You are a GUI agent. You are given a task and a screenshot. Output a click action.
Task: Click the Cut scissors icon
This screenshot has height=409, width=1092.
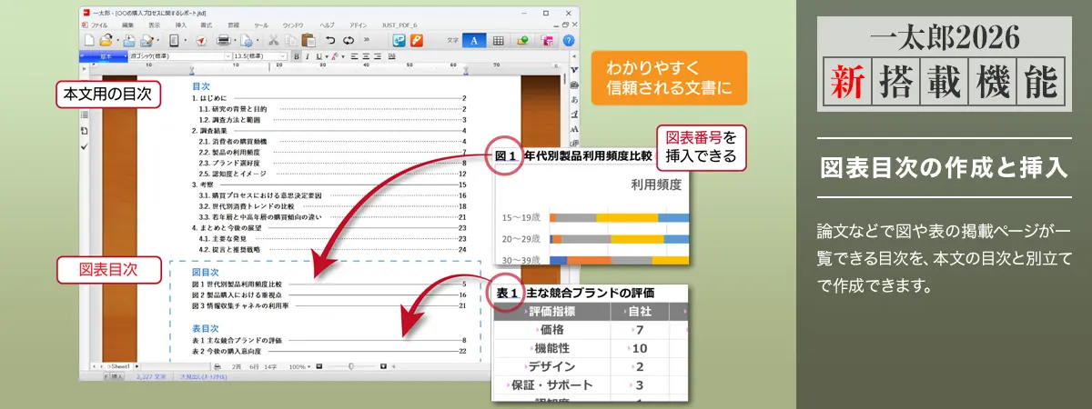click(x=272, y=41)
